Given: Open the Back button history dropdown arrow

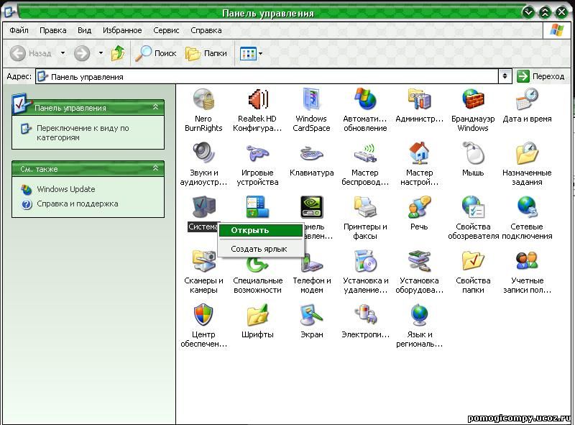Looking at the screenshot, I should coord(63,53).
